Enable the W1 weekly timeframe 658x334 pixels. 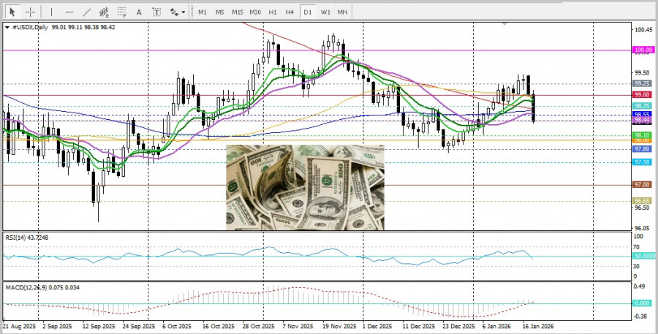325,12
